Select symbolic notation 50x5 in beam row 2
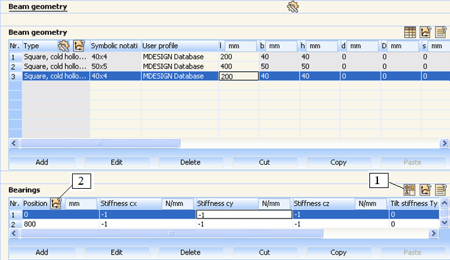The image size is (450, 260). 116,67
